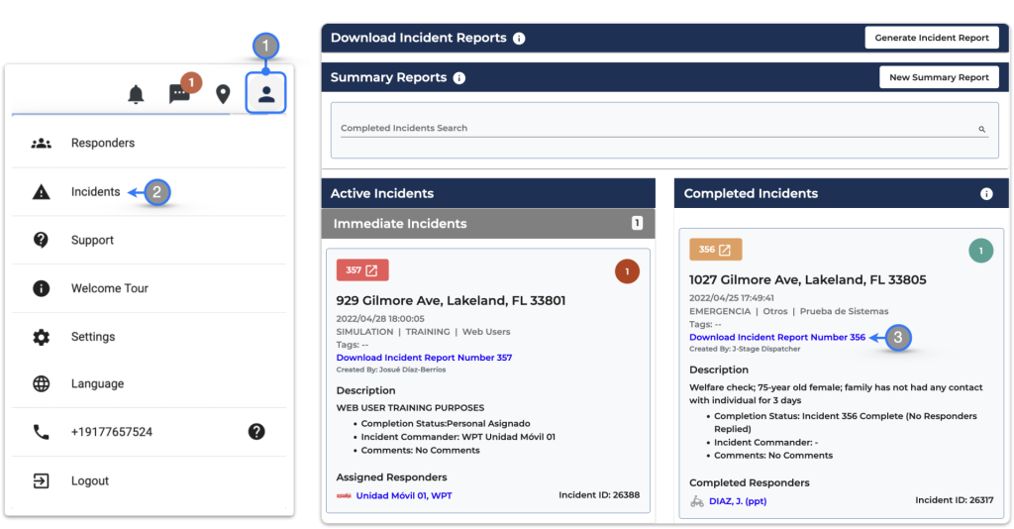
Task: Click address 929 Gilmore Ave, Lakeland
Action: point(451,301)
